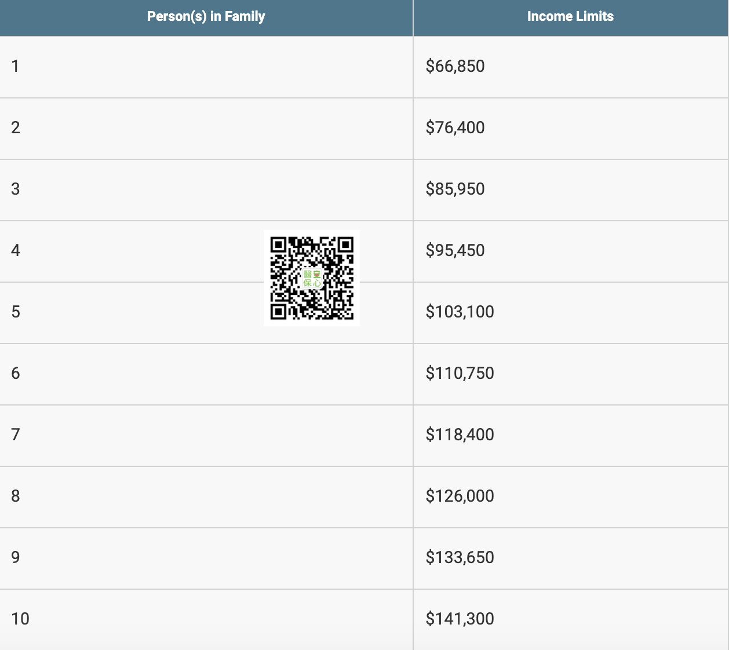
Task: Click family size 3 row number
Action: pyautogui.click(x=16, y=189)
